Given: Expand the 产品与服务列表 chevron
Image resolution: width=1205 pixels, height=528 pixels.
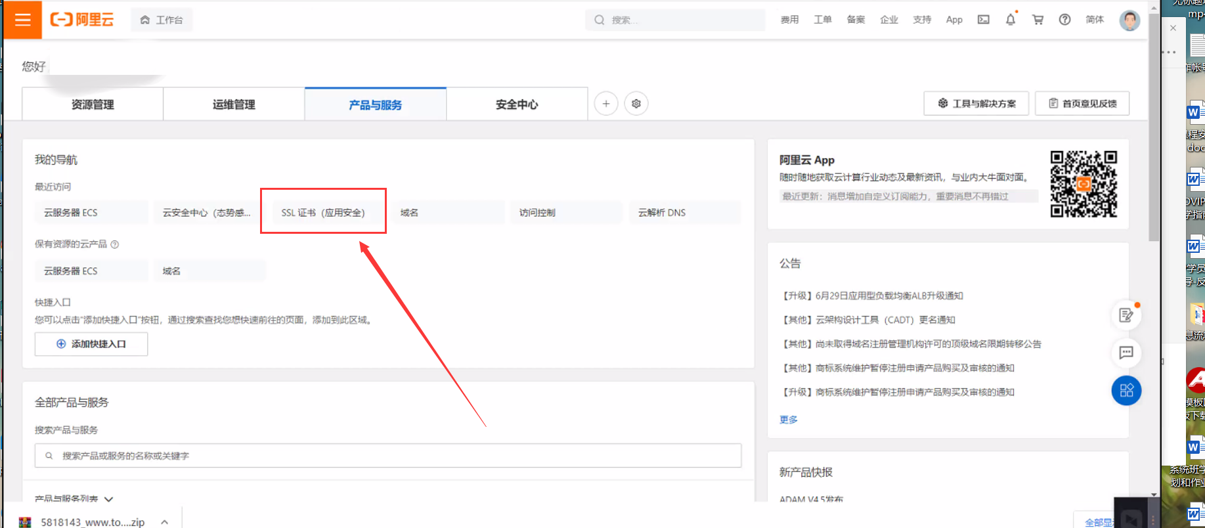Looking at the screenshot, I should pos(108,500).
